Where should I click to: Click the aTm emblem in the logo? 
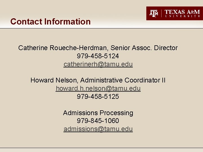[x=154, y=13]
